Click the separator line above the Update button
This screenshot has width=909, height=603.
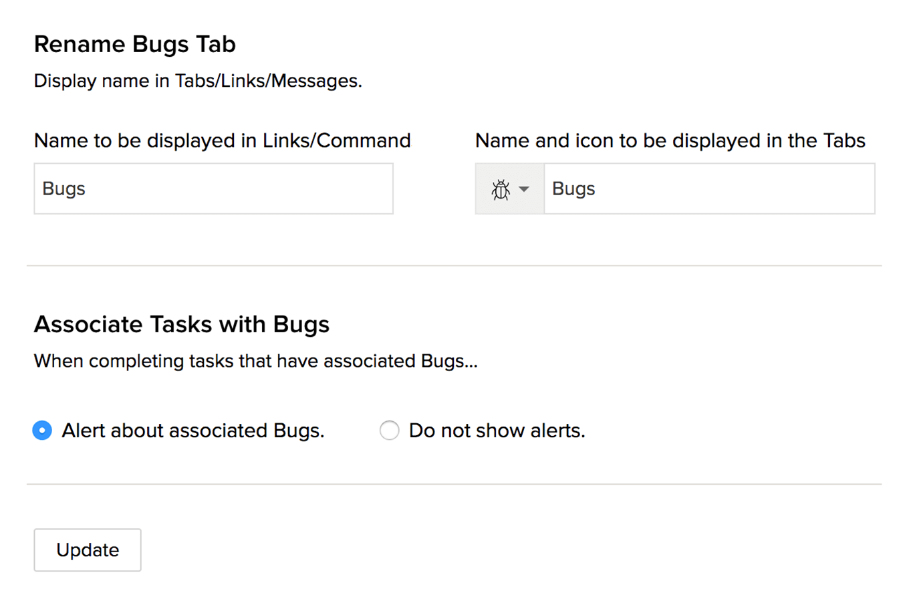(454, 484)
